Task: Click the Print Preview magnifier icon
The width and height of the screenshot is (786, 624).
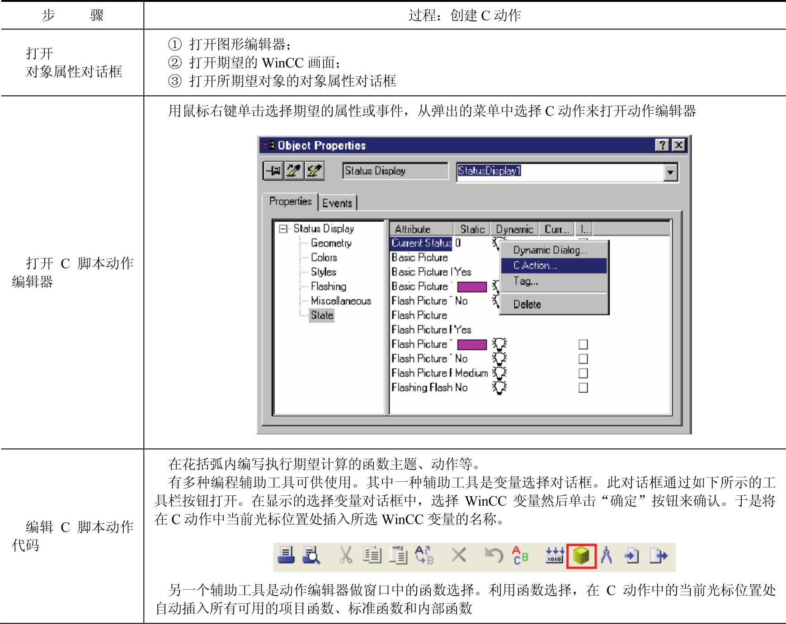Action: 311,556
